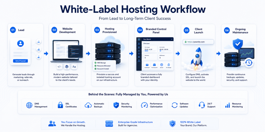Click the Automatic Backups cloud icon
The height and width of the screenshot is (132, 265).
coord(88,105)
